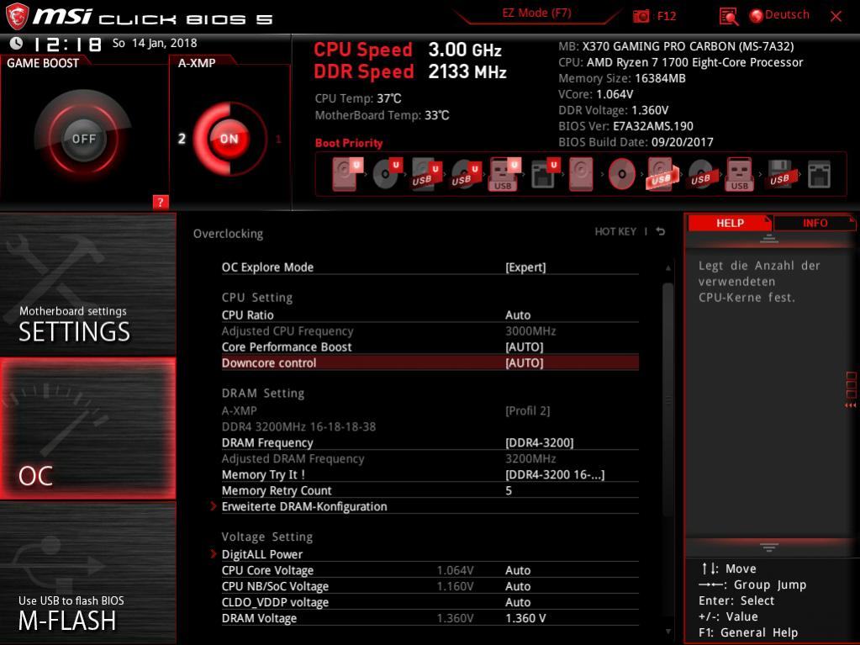
Task: Open Memory Try It ! preset list
Action: pyautogui.click(x=430, y=474)
